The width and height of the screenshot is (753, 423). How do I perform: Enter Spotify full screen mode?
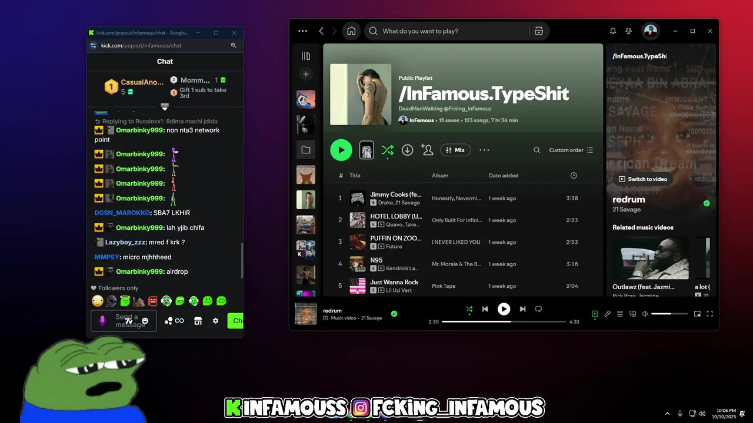[x=710, y=314]
